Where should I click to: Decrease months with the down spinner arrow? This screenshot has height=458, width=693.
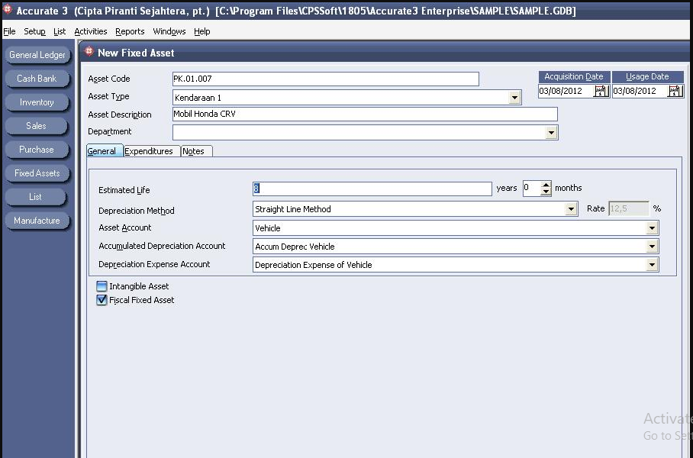pos(546,192)
